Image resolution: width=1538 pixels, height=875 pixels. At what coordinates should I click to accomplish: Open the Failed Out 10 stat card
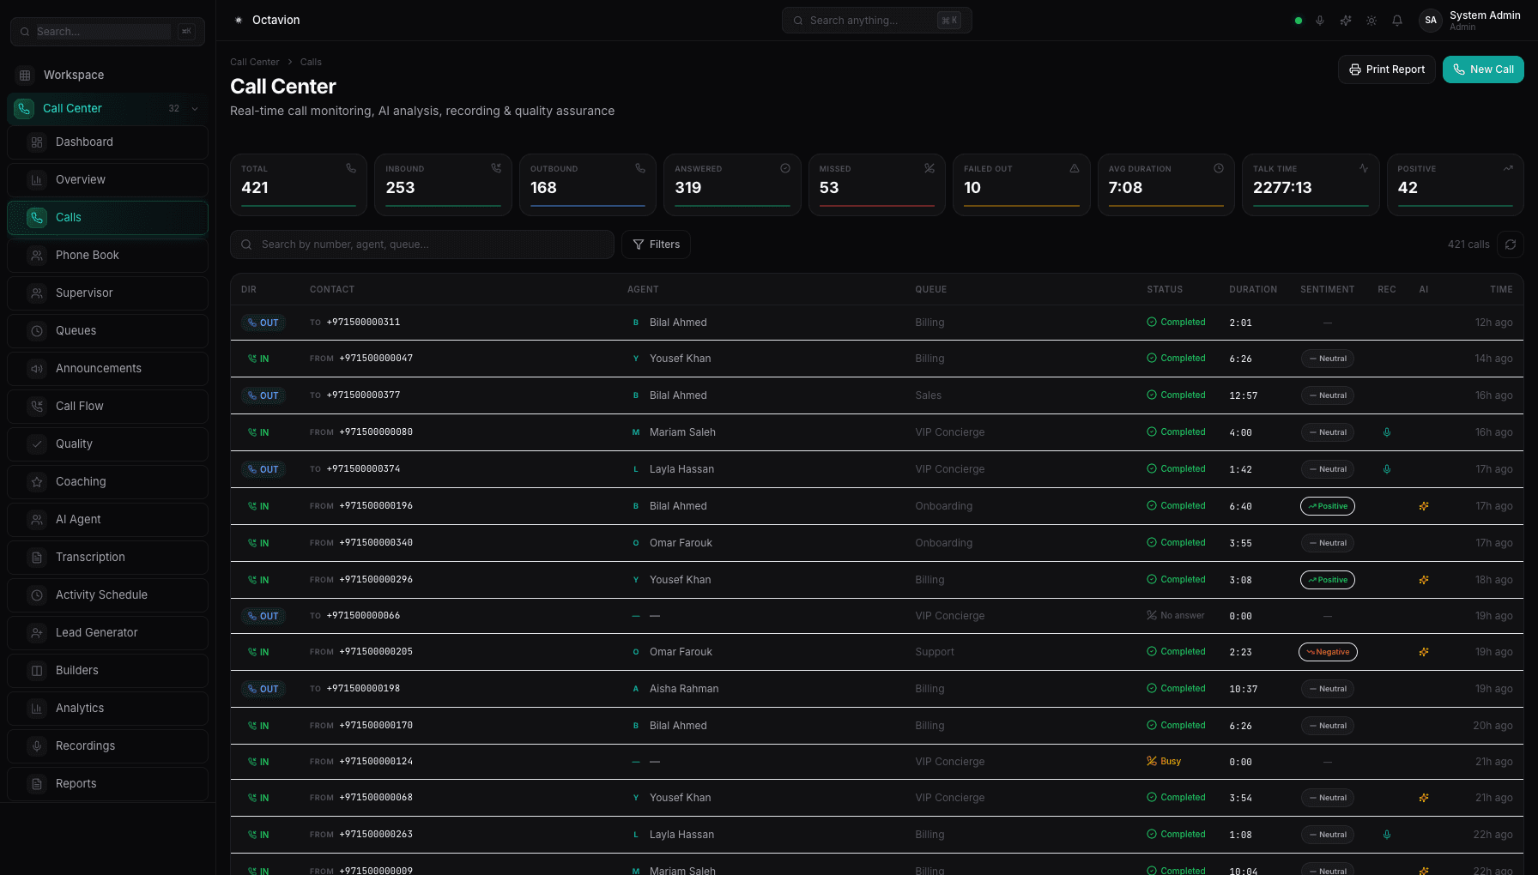pos(1021,184)
